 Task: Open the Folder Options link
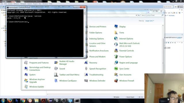click(x=96, y=33)
